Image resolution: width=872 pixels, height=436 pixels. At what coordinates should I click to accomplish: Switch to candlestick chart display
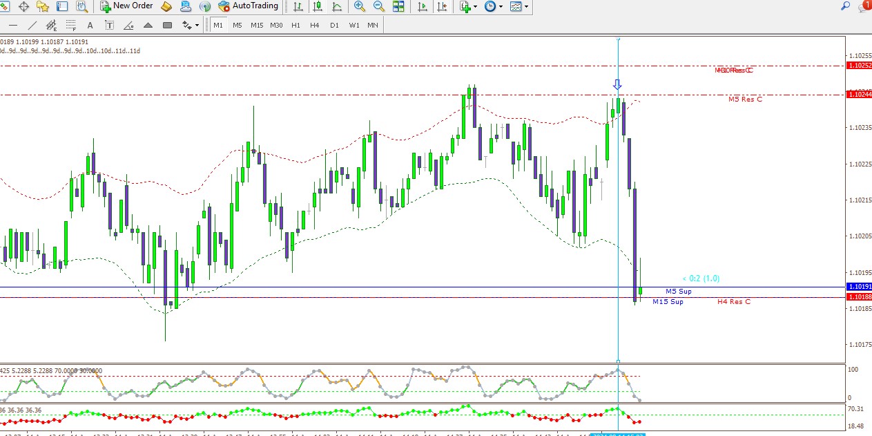point(317,6)
